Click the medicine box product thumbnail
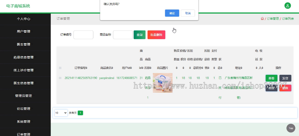Viewport: 299px width, 136px height. click(163, 83)
